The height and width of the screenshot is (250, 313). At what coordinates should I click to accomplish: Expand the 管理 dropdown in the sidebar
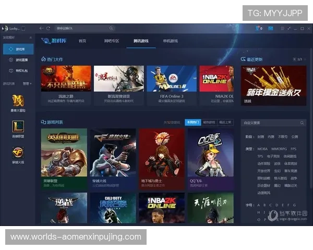(x=26, y=83)
